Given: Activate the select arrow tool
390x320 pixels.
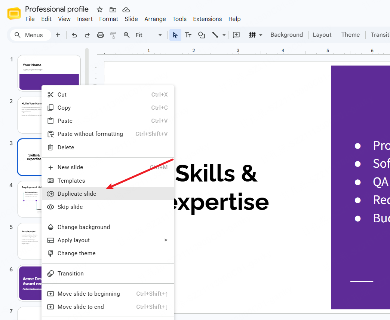Looking at the screenshot, I should (175, 35).
